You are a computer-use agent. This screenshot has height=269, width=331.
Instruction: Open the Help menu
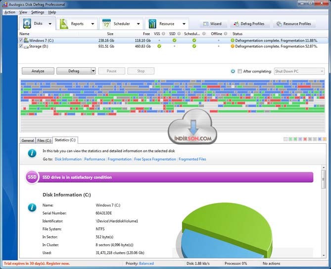coord(52,12)
